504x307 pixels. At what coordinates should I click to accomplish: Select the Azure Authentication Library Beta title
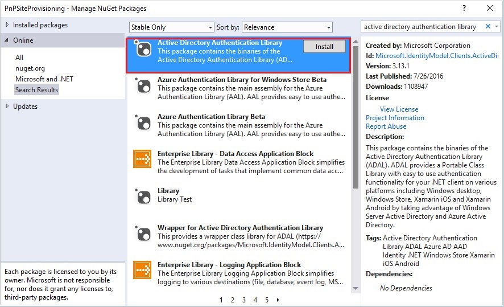click(211, 117)
